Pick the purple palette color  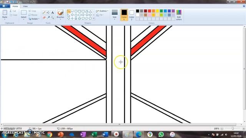(173, 11)
